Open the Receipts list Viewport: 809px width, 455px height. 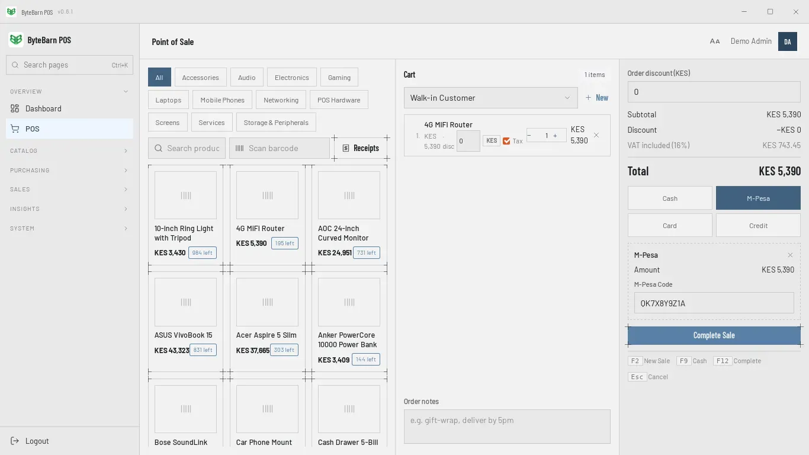point(361,148)
